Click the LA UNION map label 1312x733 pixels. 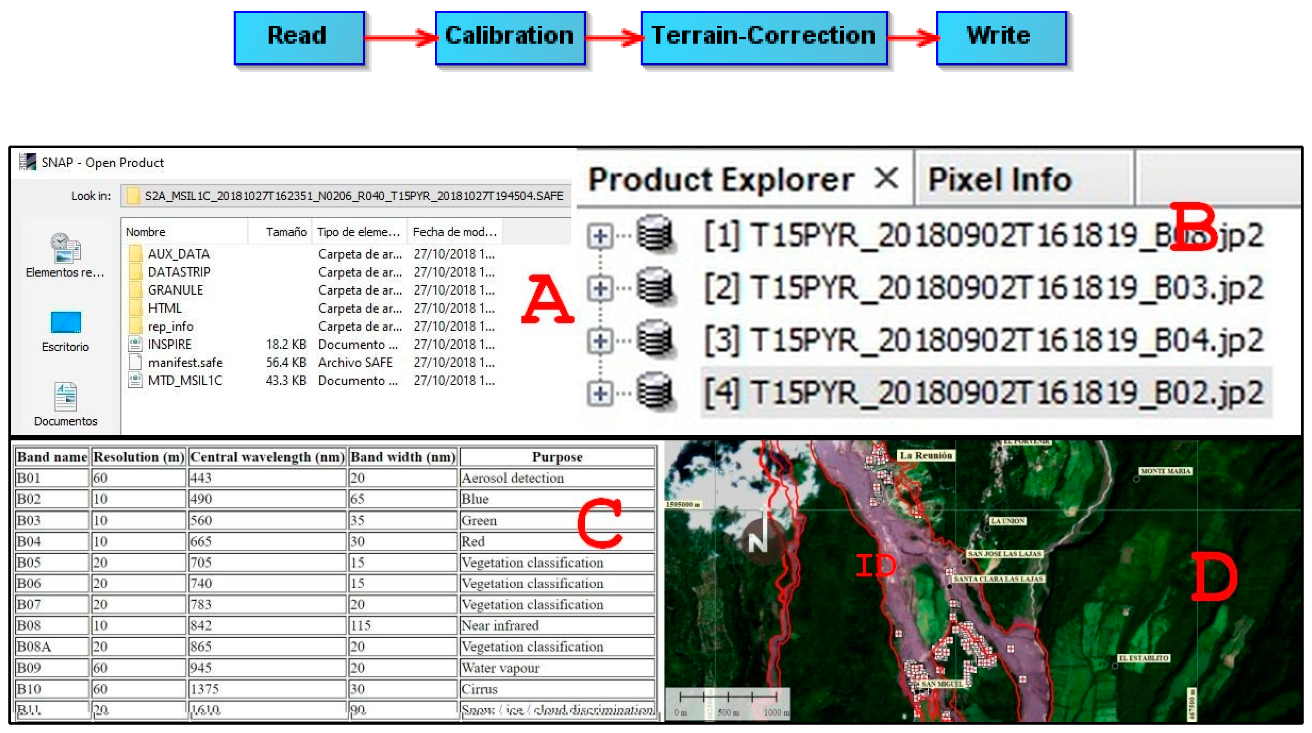point(1007,521)
